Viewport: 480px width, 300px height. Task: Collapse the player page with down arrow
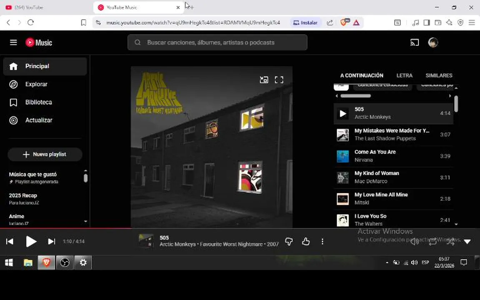[467, 242]
